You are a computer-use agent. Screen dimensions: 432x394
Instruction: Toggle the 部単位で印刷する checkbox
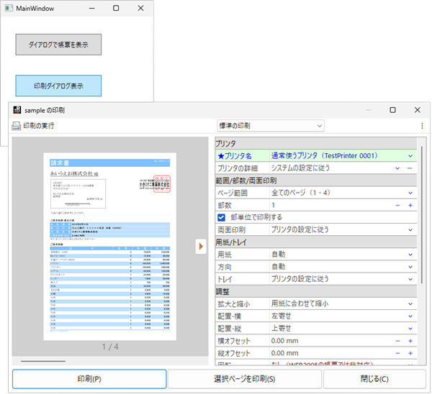(x=221, y=218)
